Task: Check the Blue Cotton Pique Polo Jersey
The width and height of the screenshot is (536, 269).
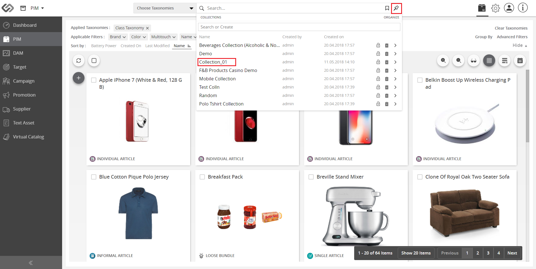Action: click(94, 177)
